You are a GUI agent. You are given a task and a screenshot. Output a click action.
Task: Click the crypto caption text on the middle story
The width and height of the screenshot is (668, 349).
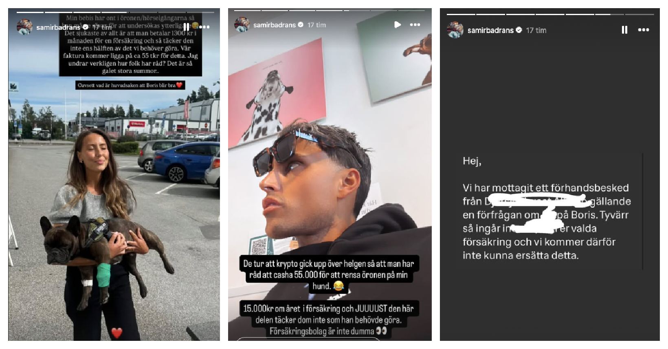click(x=328, y=275)
